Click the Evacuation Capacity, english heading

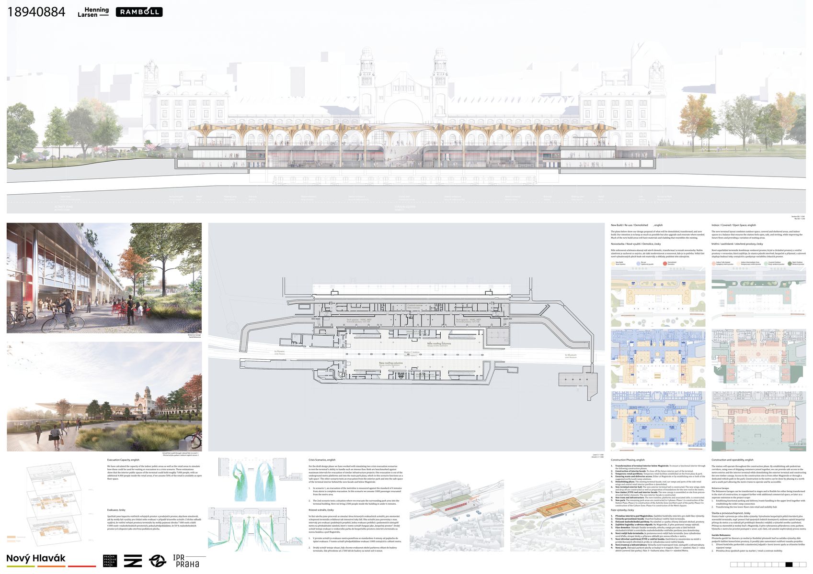123,460
